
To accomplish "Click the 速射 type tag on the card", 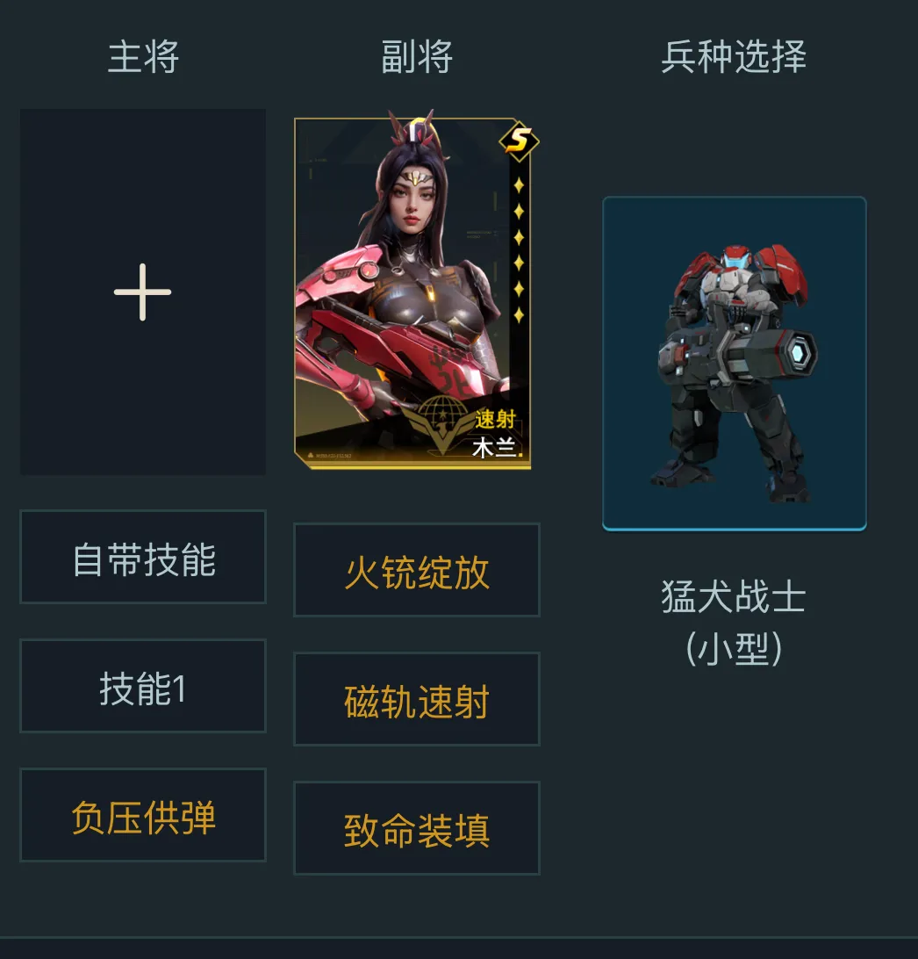I will point(495,420).
